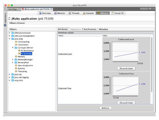Image resolution: width=159 pixels, height=120 pixels.
Task: Switch to the Notifications tab
Action: 90,29
